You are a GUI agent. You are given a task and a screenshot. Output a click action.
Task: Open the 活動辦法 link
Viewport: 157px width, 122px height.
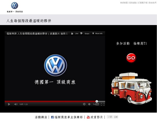[41, 117]
